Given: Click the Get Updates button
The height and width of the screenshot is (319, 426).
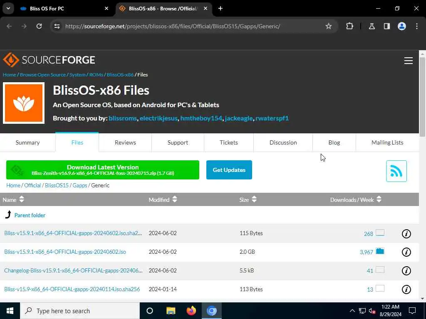Looking at the screenshot, I should tap(229, 170).
